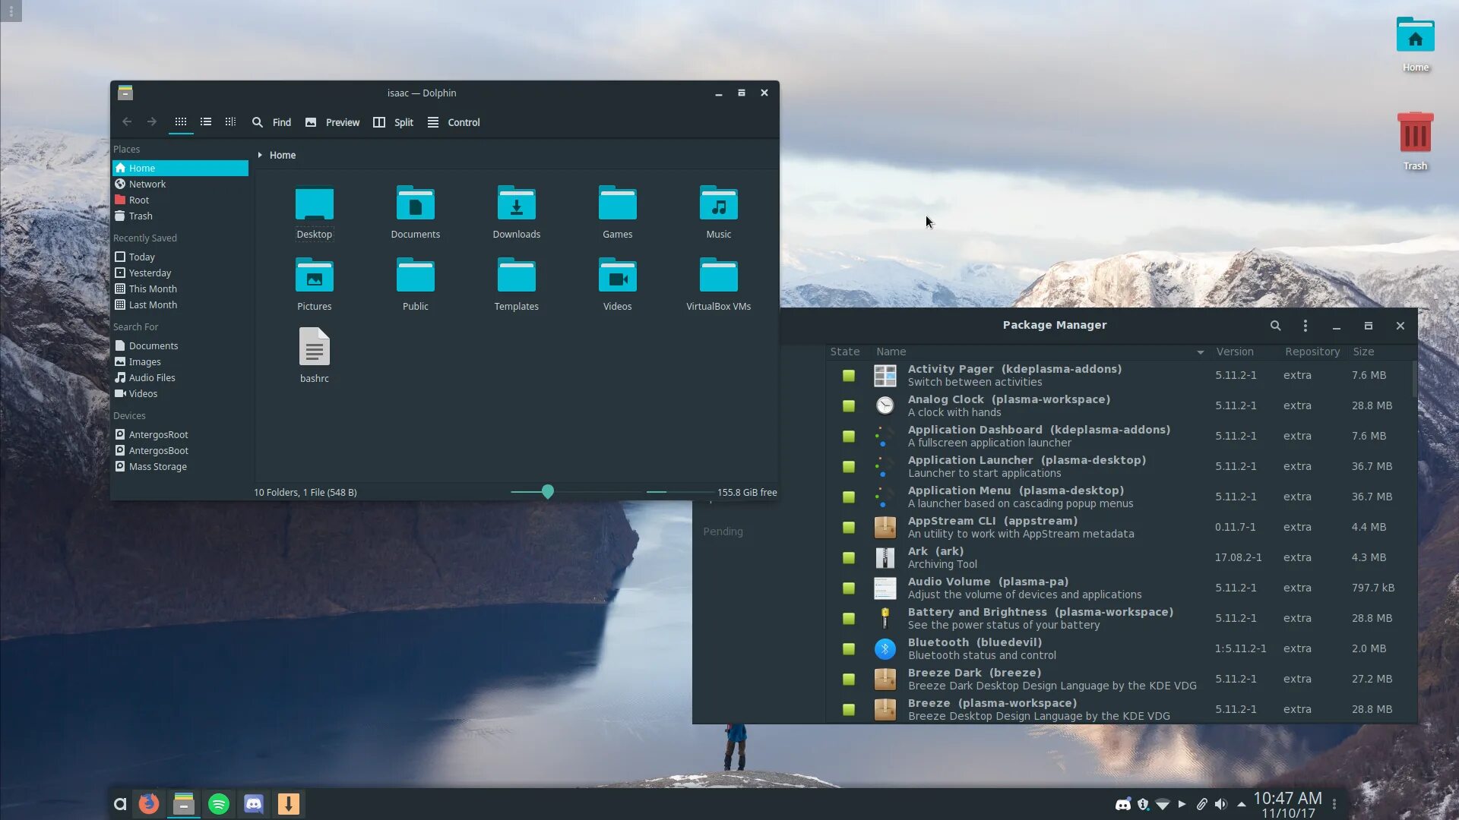Screen dimensions: 1459x820
Task: Expand hidden system tray icons arrow
Action: click(1241, 804)
